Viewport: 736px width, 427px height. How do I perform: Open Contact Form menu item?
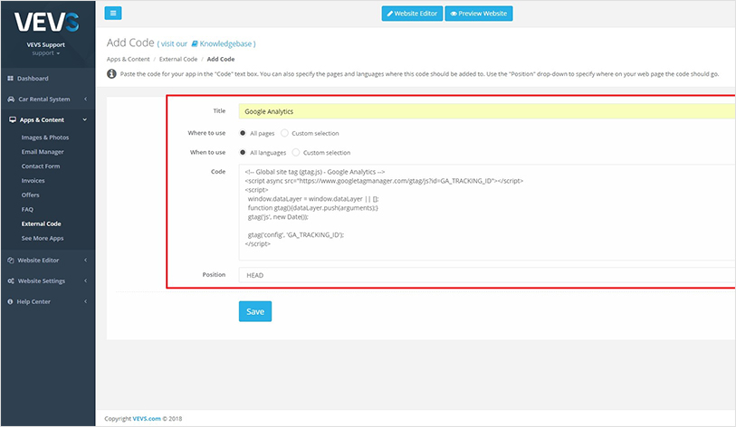(41, 166)
